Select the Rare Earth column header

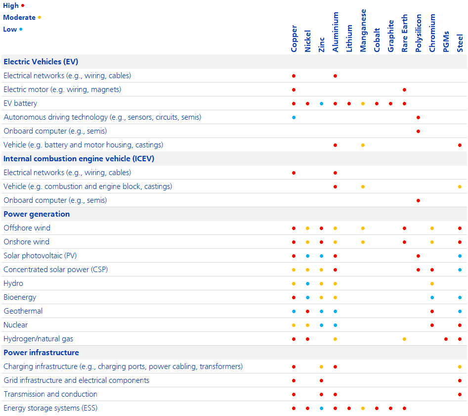coord(405,33)
